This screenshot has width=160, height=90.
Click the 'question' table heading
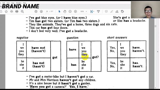(x=72, y=38)
